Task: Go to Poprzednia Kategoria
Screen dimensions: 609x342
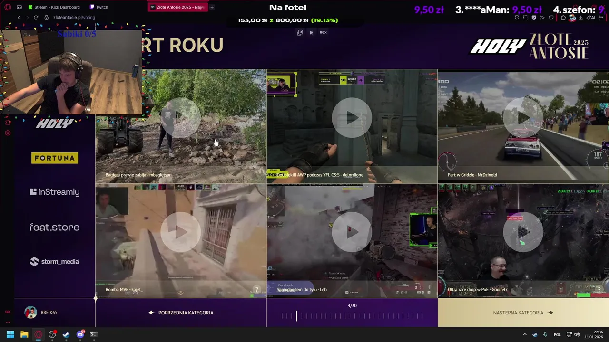Action: pyautogui.click(x=181, y=313)
